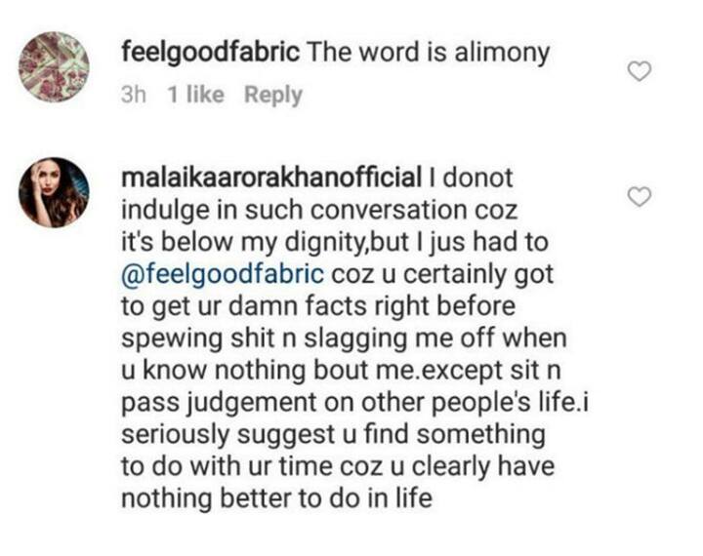Image resolution: width=703 pixels, height=556 pixels.
Task: Open feelgoodfabric's floral profile picture
Action: pos(54,66)
